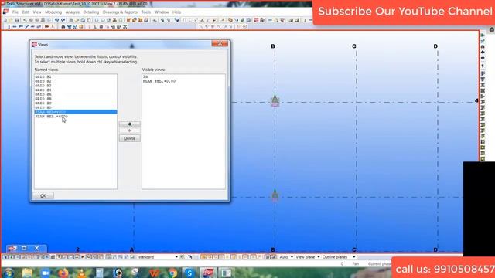Open the View menu
The image size is (495, 278).
[37, 12]
